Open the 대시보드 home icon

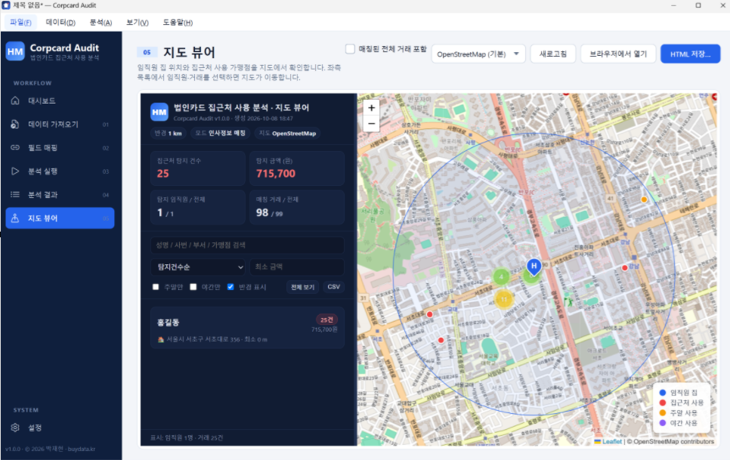15,100
